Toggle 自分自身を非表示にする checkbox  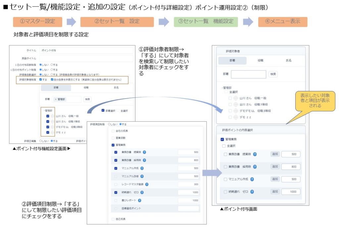pos(52,80)
